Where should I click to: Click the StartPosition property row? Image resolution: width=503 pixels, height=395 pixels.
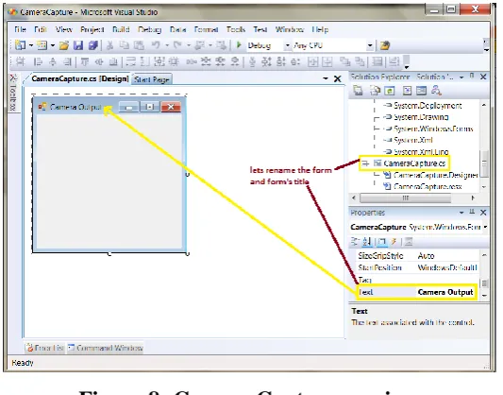[x=417, y=267]
